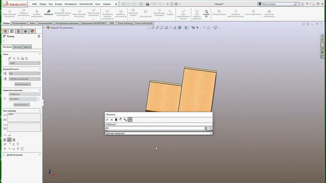The image size is (326, 183).
Task: Toggle the highlighted last icon in the Изменить dialog toolbar
Action: coord(130,120)
